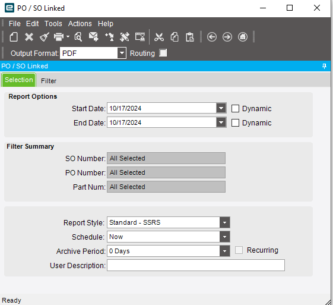Enable the Dynamic checkbox for Start Date

coord(235,108)
